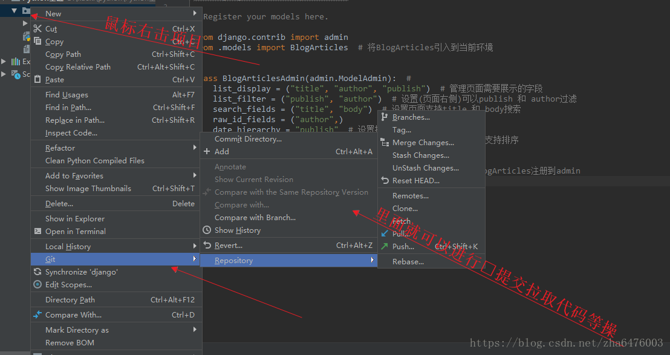670x355 pixels.
Task: Open the New submenu arrow
Action: [x=195, y=13]
